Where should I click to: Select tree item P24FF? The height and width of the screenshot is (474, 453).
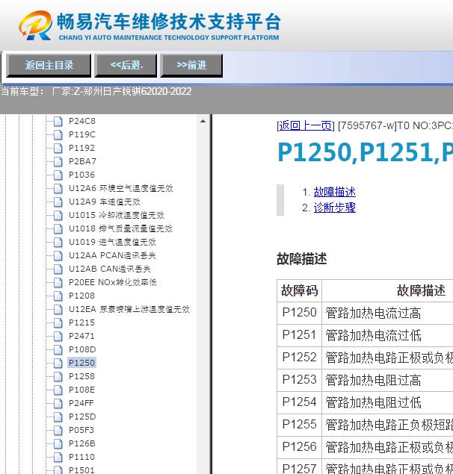pos(81,403)
